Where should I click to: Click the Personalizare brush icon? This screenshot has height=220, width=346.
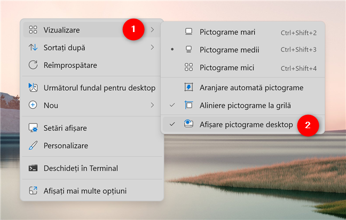click(33, 145)
